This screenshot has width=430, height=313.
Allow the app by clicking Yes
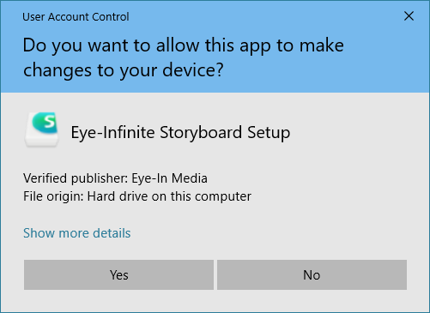(x=118, y=275)
